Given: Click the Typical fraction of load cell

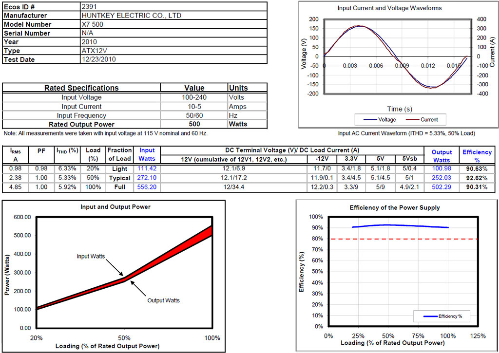Looking at the screenshot, I should (x=120, y=178).
